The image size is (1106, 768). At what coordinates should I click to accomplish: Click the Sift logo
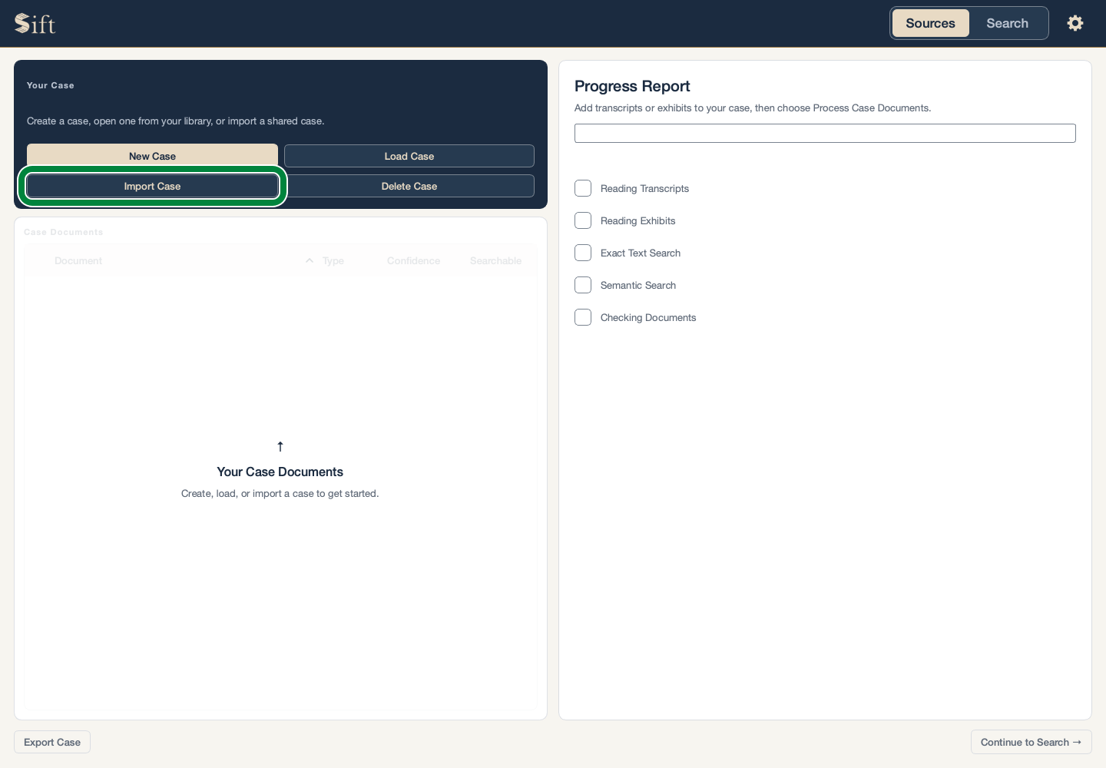click(x=35, y=24)
